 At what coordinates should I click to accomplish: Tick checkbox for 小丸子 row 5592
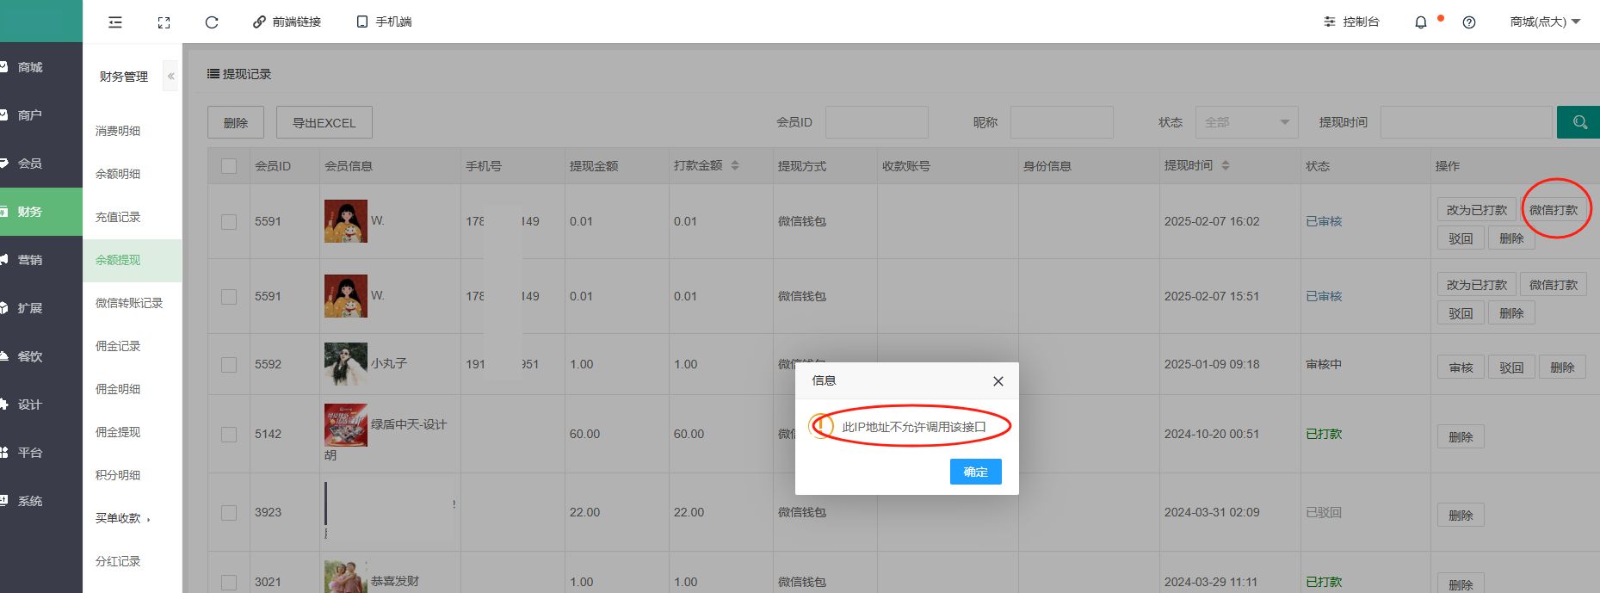pos(229,365)
